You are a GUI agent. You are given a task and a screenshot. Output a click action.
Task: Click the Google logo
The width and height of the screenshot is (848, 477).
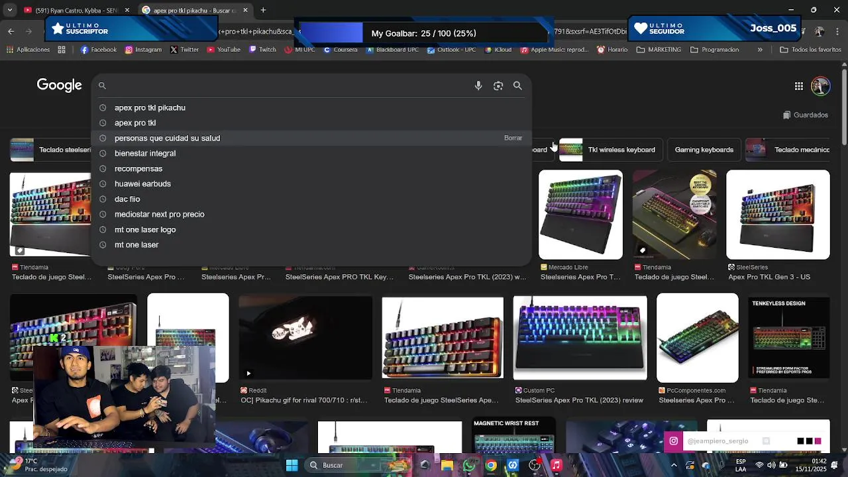[59, 85]
